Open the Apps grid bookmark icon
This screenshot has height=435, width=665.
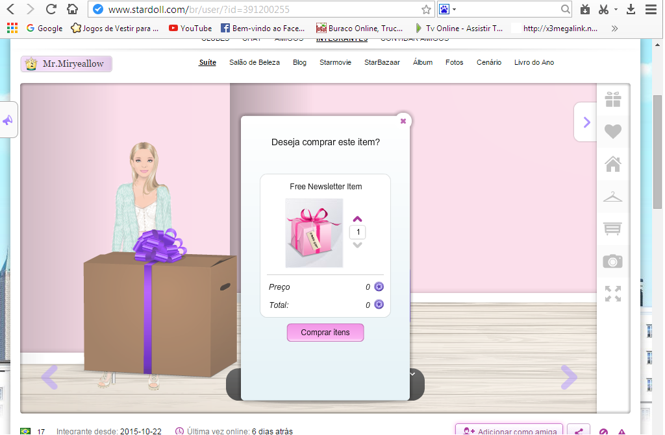tap(12, 28)
